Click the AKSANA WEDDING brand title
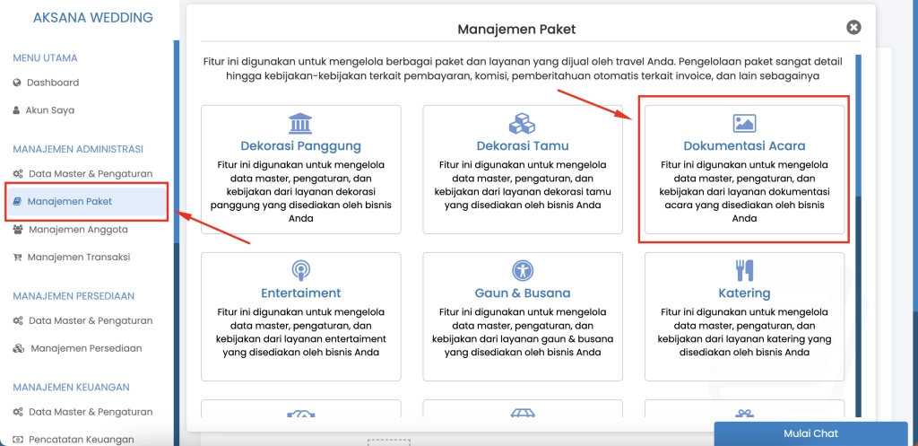918x446 pixels. [93, 18]
